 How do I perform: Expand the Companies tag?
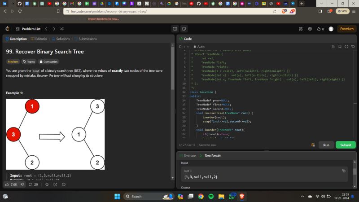[48, 61]
